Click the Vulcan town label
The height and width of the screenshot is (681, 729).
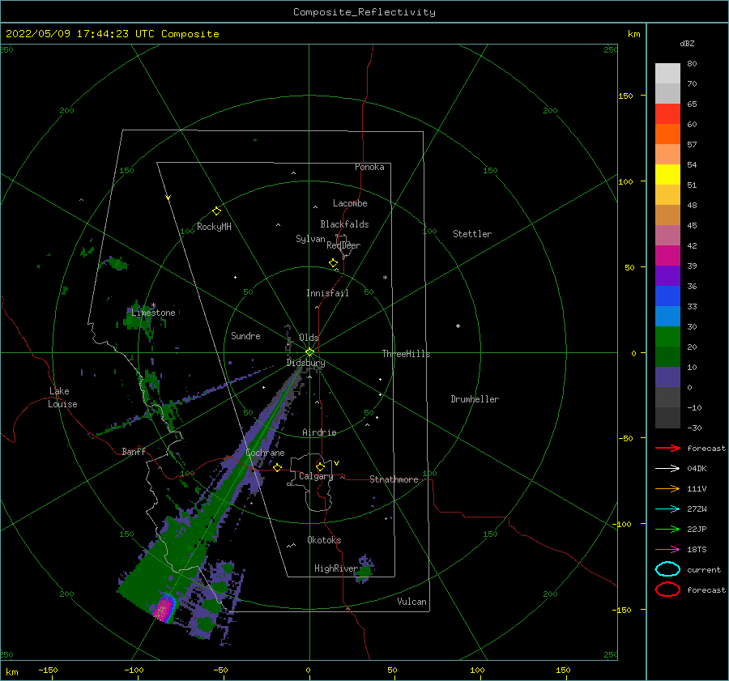[411, 602]
